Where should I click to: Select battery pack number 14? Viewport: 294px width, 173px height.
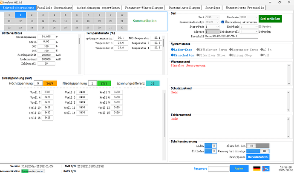click(43, 21)
